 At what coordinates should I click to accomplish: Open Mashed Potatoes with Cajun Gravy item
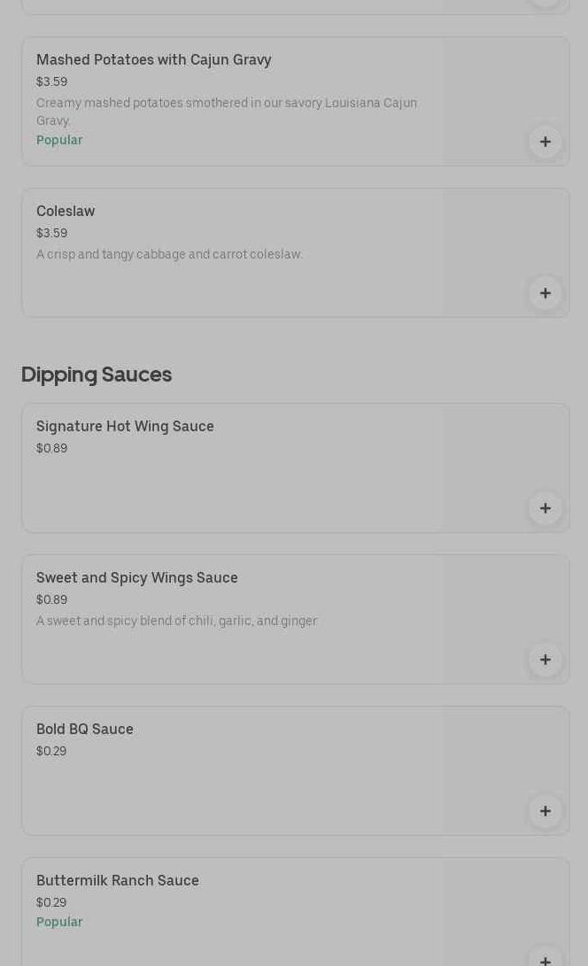pos(153,59)
